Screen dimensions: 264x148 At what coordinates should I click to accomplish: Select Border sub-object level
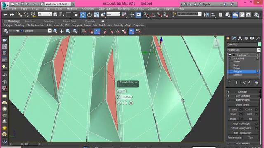pos(237,68)
